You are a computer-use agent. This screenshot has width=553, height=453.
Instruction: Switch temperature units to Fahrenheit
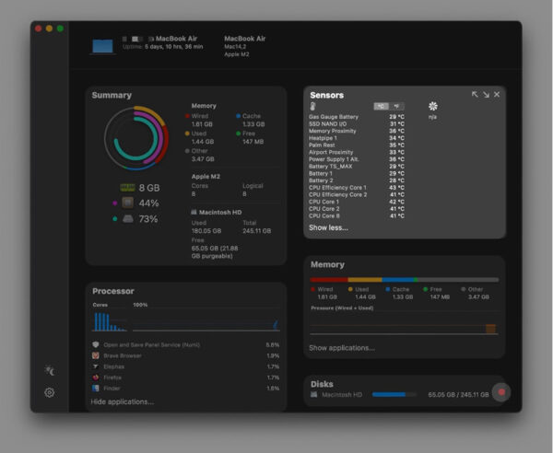coord(396,106)
